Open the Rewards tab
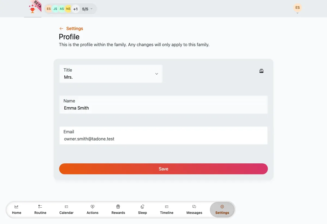Viewport: 327px width, 224px height. point(118,210)
